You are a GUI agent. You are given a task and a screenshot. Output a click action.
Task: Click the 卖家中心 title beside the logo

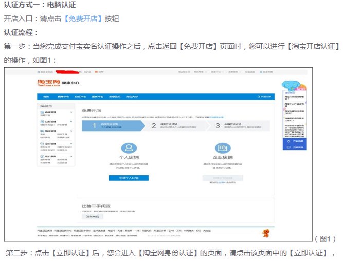(70, 83)
